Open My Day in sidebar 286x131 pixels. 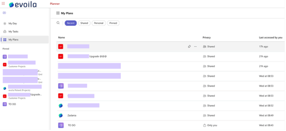pyautogui.click(x=13, y=23)
